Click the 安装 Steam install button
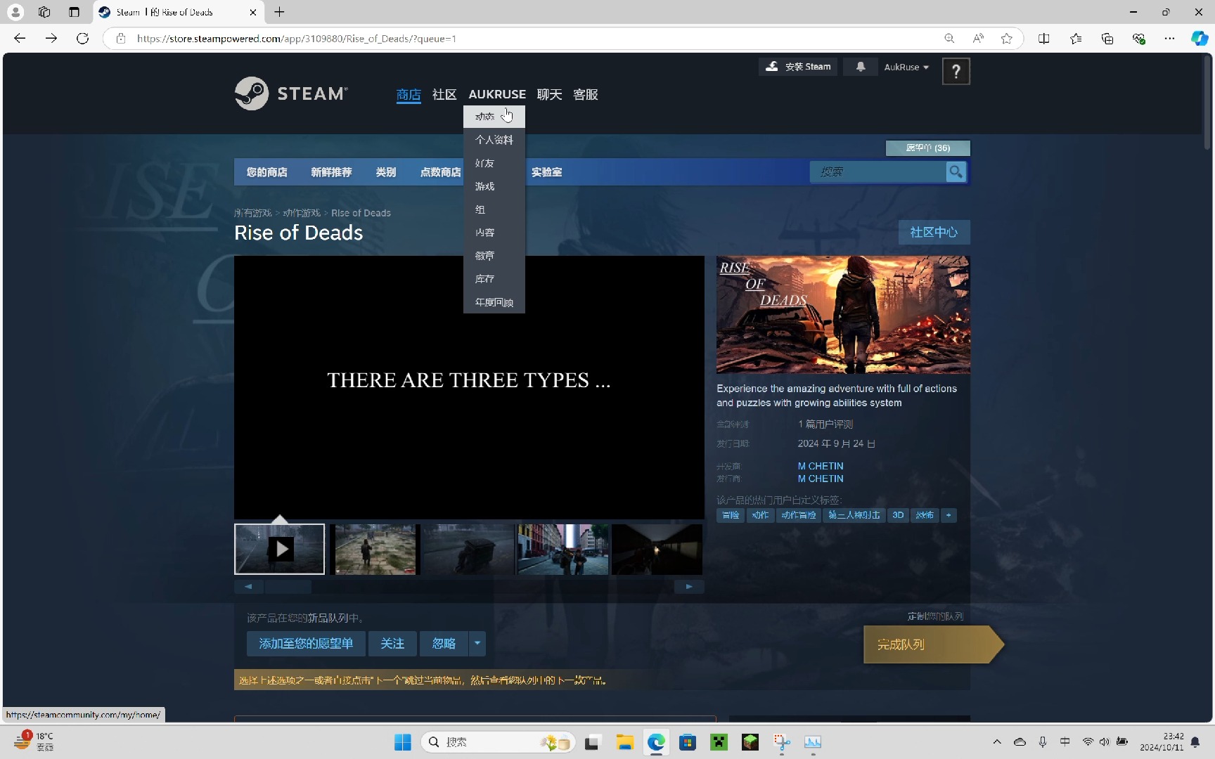Viewport: 1215px width, 759px height. pos(798,67)
